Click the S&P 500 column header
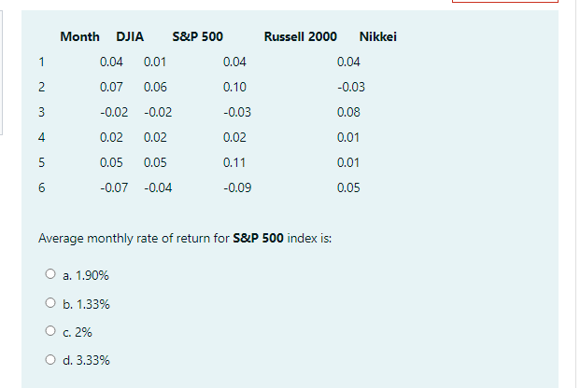Screen dimensions: 580x388 pyautogui.click(x=198, y=37)
